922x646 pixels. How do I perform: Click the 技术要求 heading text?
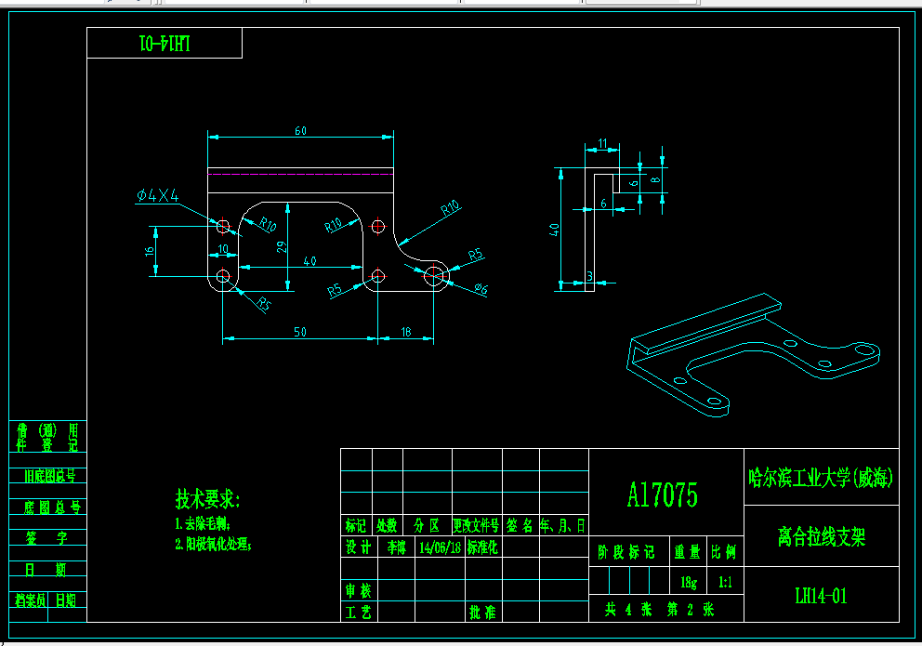click(208, 499)
